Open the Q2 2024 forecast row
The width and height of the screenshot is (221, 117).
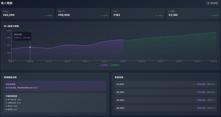coord(166,92)
